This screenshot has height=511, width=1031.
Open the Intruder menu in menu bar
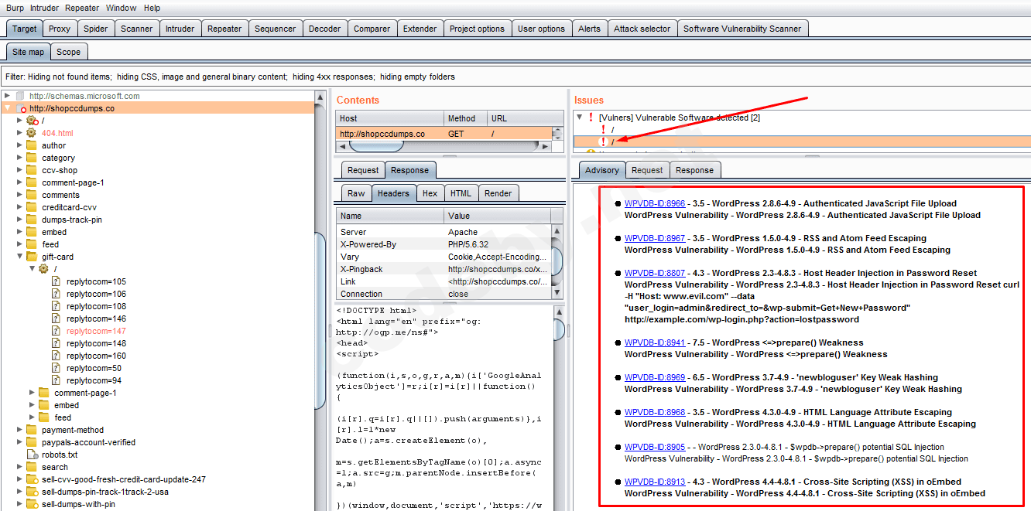point(44,8)
